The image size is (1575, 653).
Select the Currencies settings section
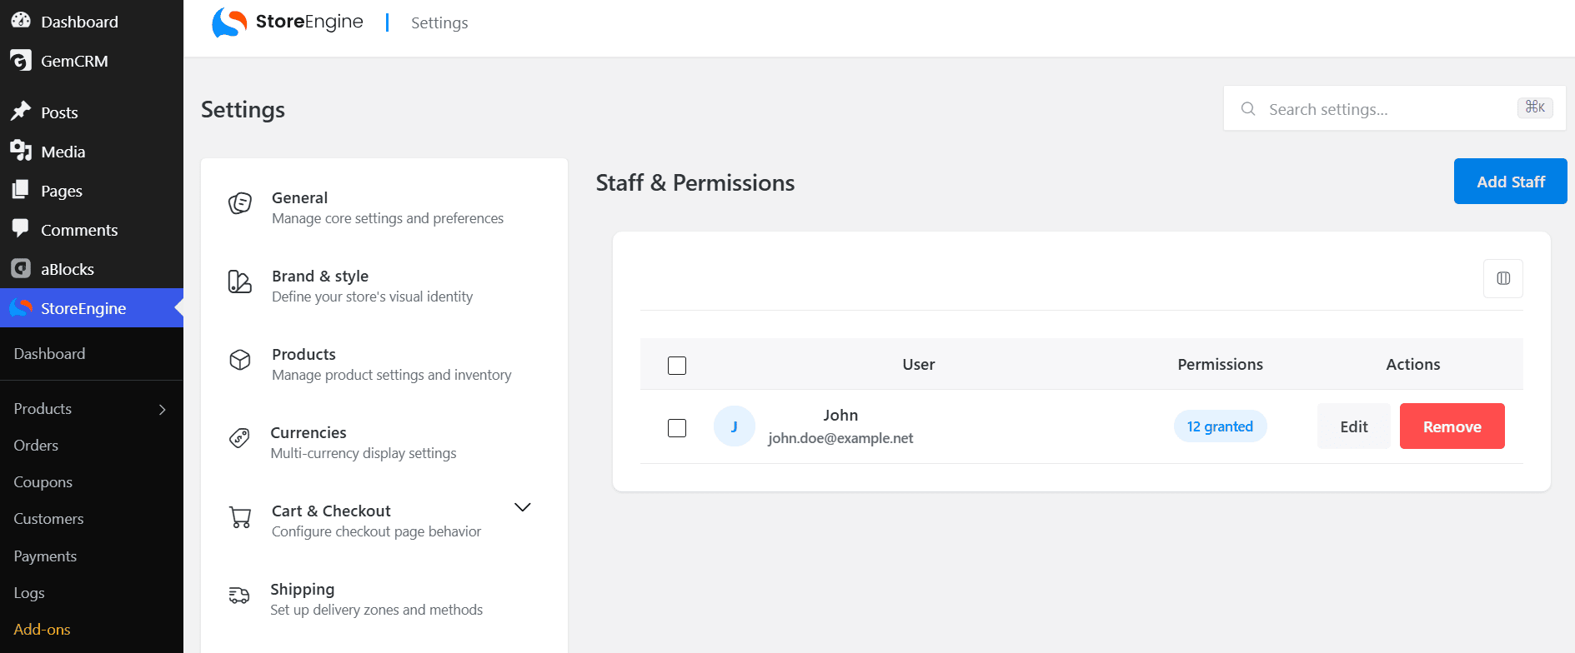384,442
